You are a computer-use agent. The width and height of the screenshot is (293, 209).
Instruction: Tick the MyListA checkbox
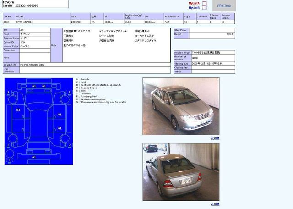click(x=205, y=3)
